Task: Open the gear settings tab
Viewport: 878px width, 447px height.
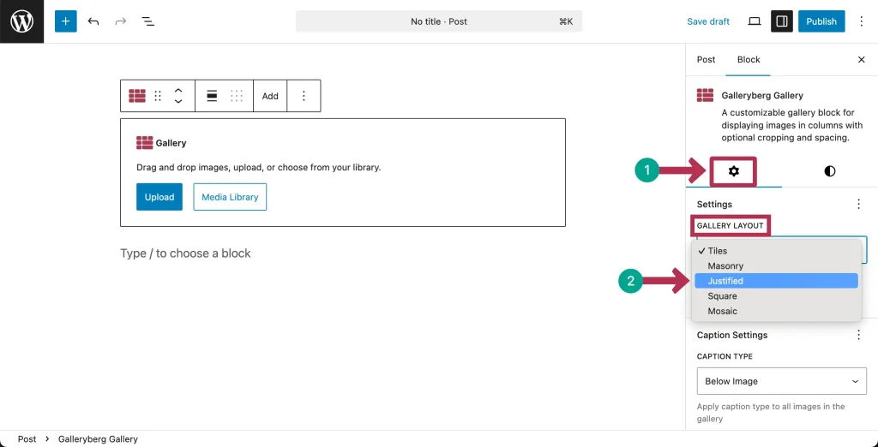Action: (x=733, y=171)
